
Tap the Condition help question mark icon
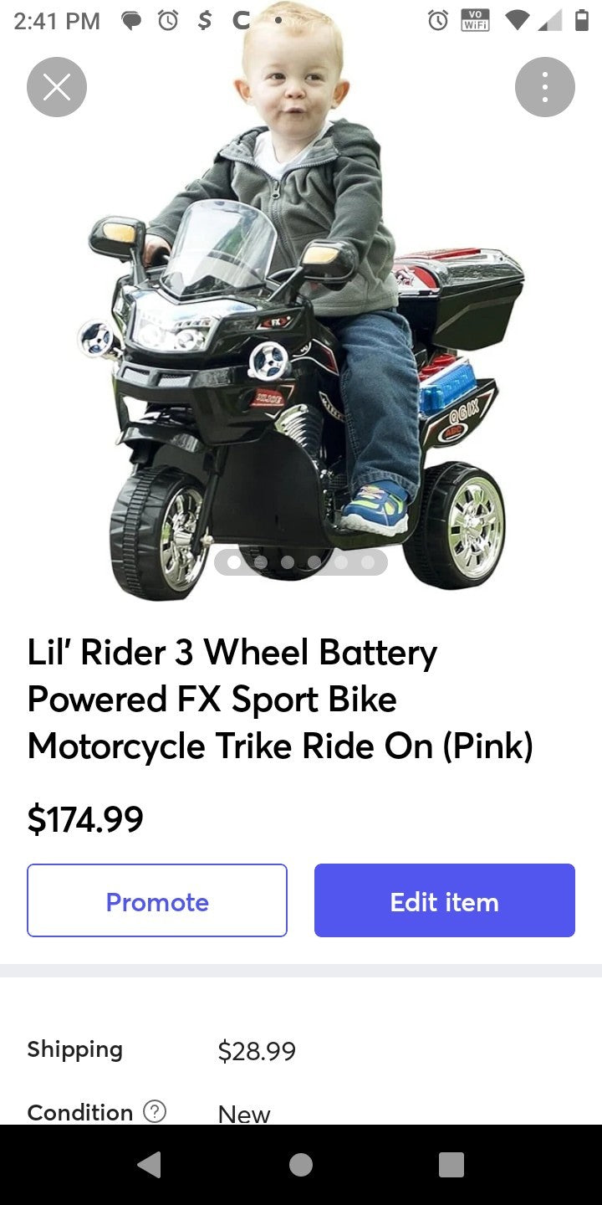tap(155, 1111)
